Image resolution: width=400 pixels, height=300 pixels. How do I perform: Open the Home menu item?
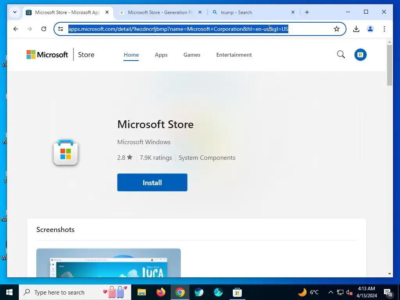click(x=131, y=55)
